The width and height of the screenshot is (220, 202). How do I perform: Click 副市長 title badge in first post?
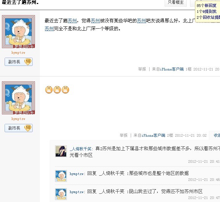coord(14,62)
